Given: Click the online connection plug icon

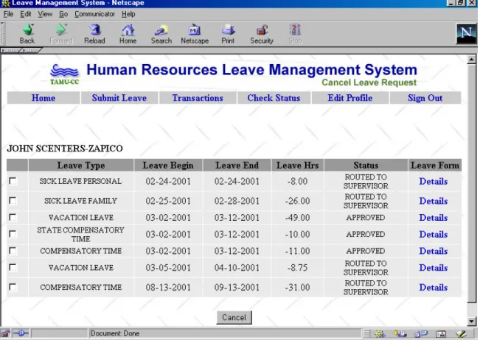Looking at the screenshot, I should tap(21, 333).
